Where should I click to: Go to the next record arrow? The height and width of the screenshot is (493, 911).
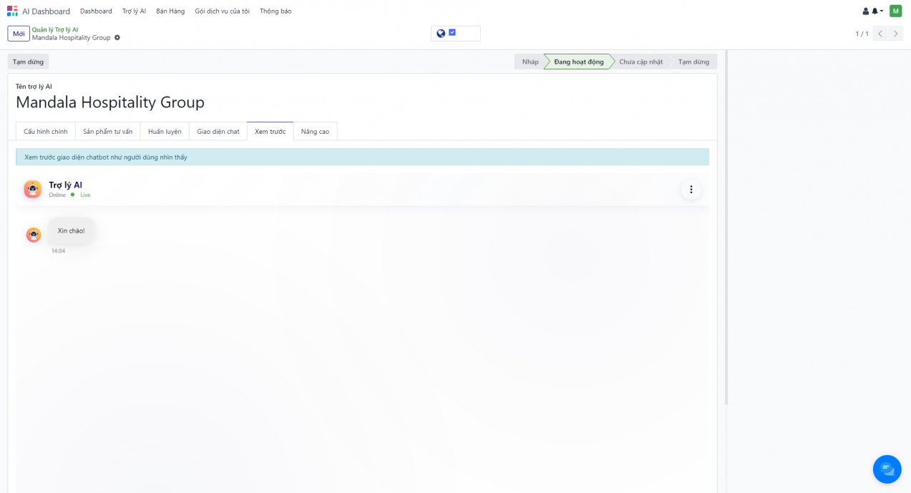(896, 34)
